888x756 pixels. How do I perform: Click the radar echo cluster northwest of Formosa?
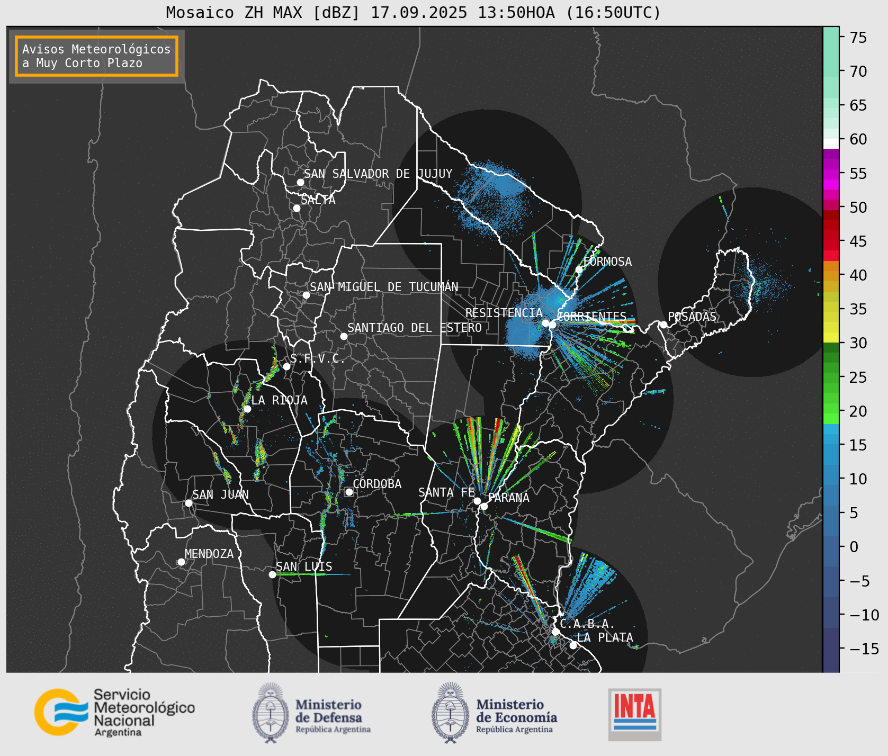tap(492, 199)
